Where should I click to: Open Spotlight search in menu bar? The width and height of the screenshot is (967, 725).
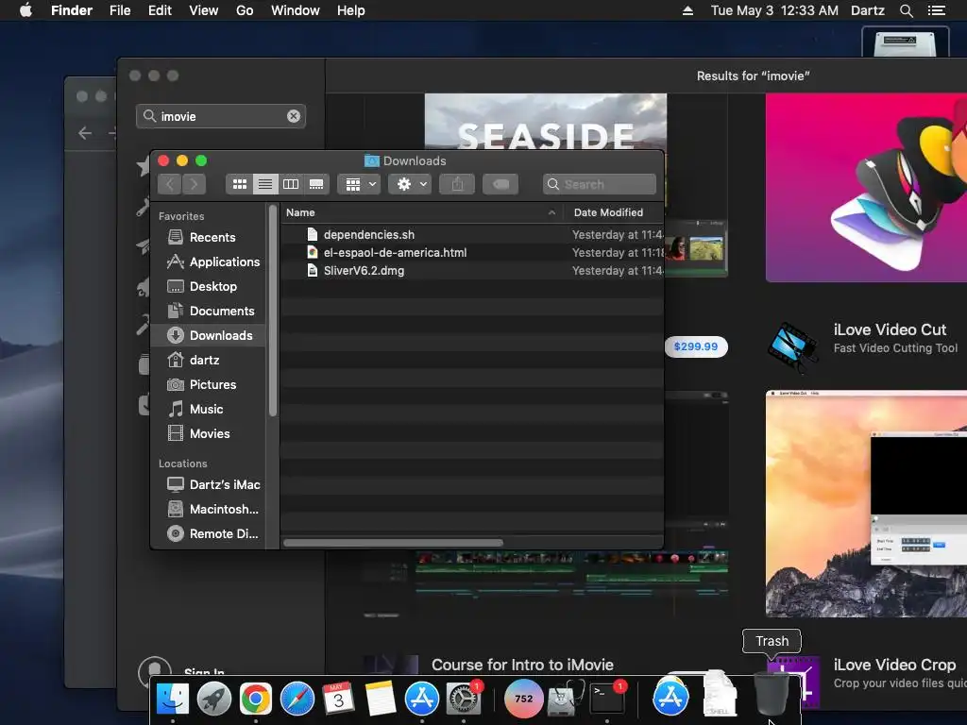pyautogui.click(x=906, y=10)
